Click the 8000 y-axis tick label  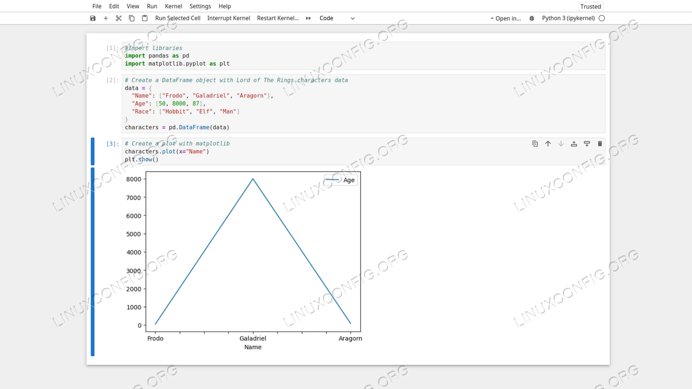[x=134, y=179]
